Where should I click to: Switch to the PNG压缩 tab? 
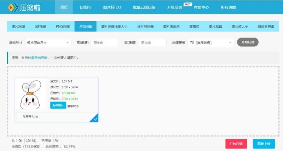point(63,27)
